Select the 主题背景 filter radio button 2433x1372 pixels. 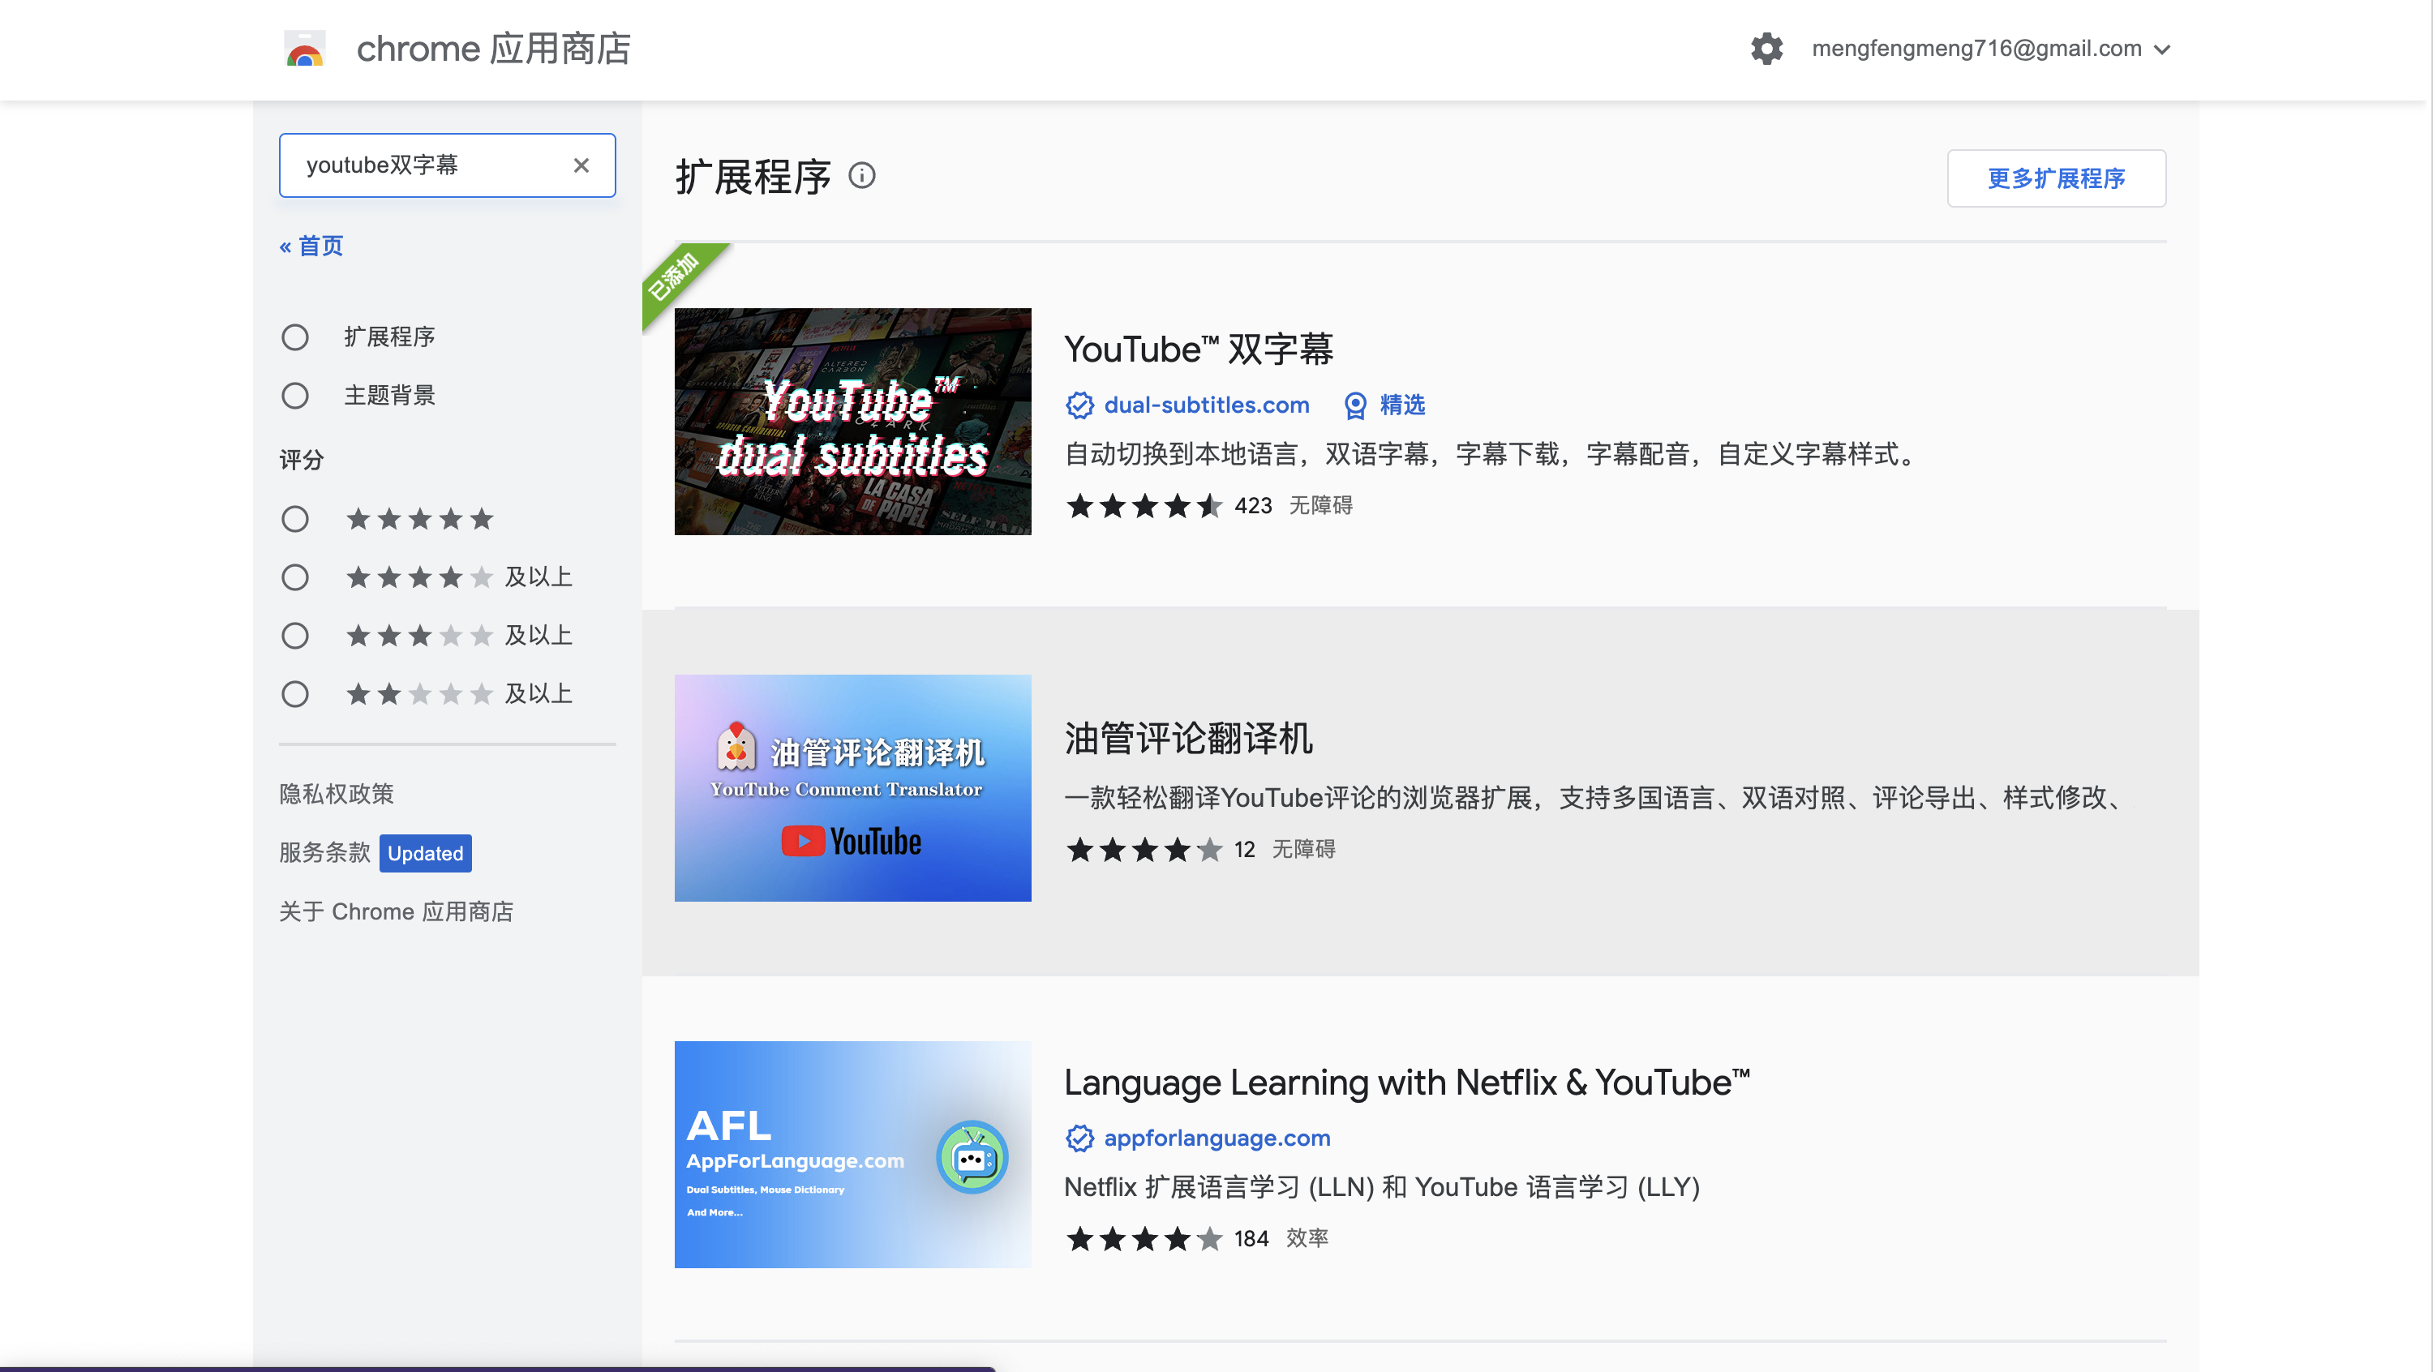[296, 396]
